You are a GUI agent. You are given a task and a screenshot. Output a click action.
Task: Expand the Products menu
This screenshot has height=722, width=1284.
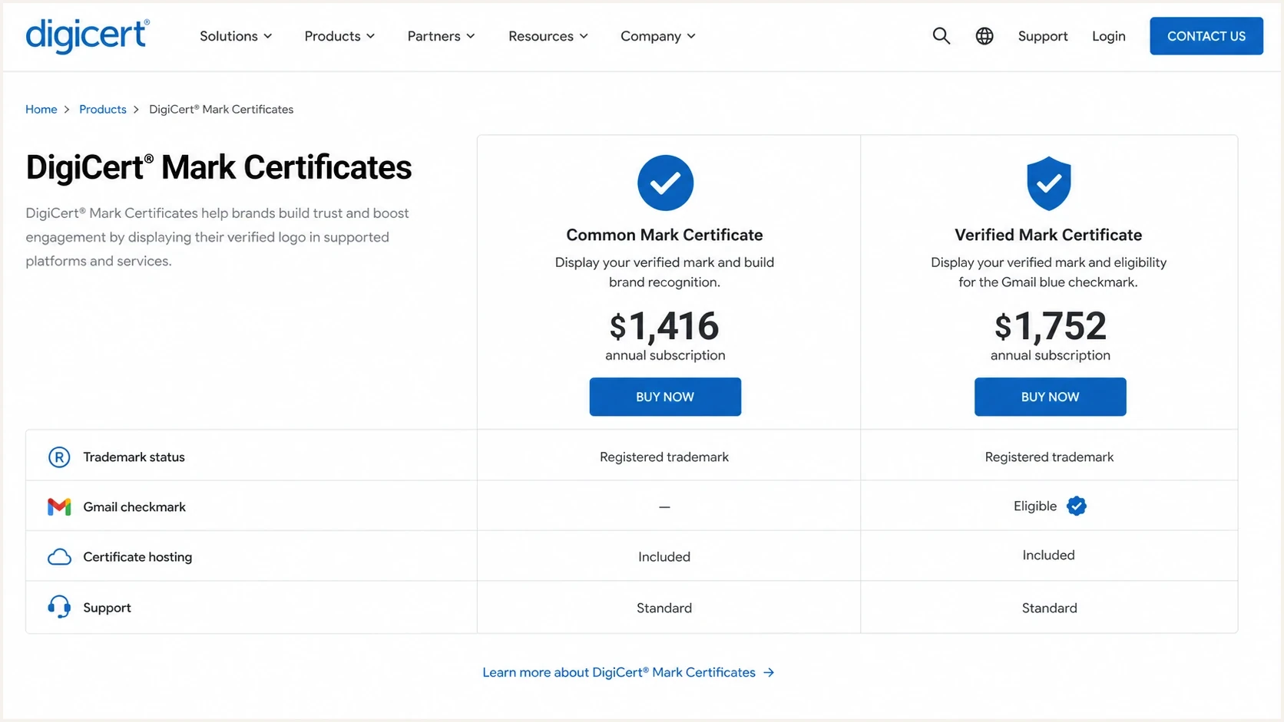pyautogui.click(x=339, y=36)
